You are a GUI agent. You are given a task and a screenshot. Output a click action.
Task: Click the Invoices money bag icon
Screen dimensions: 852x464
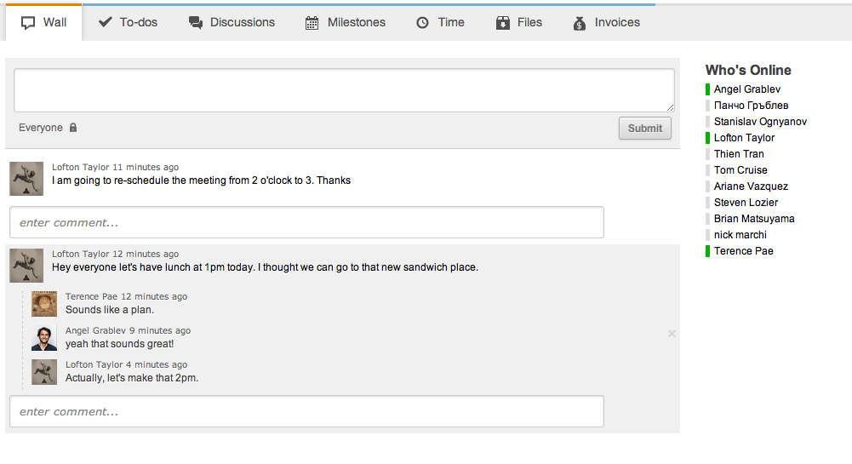point(580,23)
